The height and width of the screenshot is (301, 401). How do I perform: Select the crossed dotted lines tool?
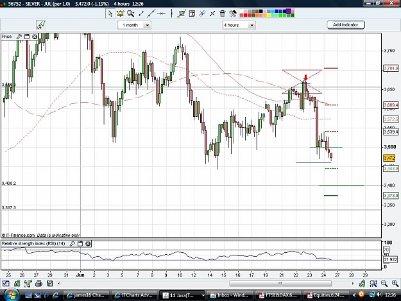tap(212, 13)
